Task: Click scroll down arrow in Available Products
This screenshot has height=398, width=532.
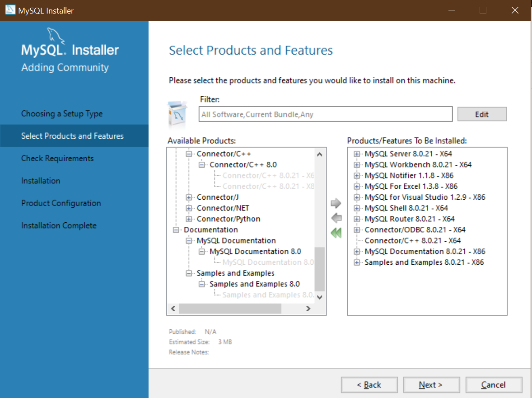Action: (x=319, y=297)
